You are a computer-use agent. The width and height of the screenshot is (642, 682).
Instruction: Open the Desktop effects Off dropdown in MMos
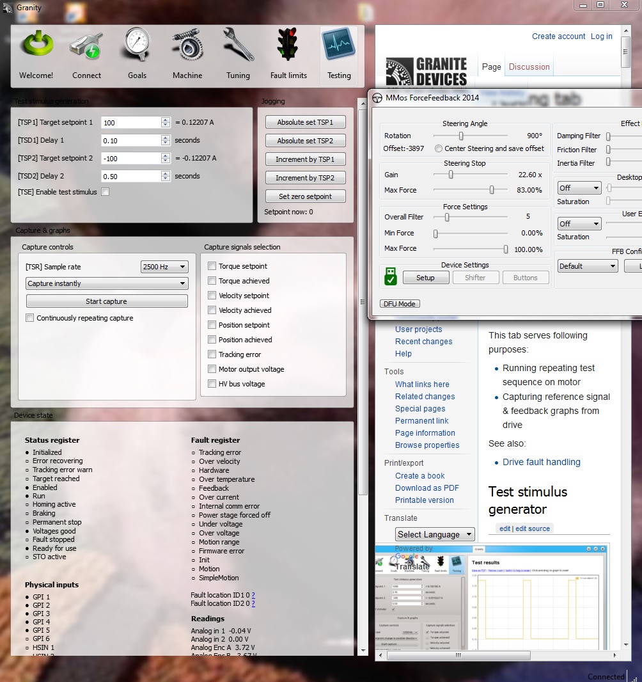pos(579,188)
